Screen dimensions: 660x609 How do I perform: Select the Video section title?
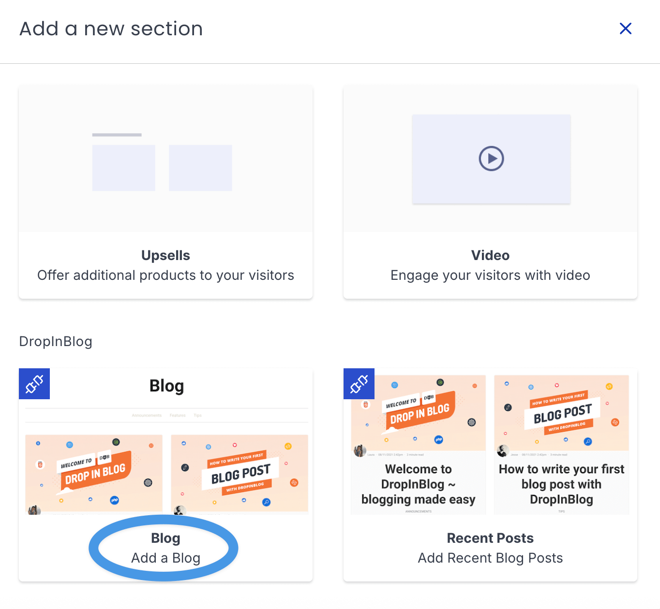coord(490,255)
